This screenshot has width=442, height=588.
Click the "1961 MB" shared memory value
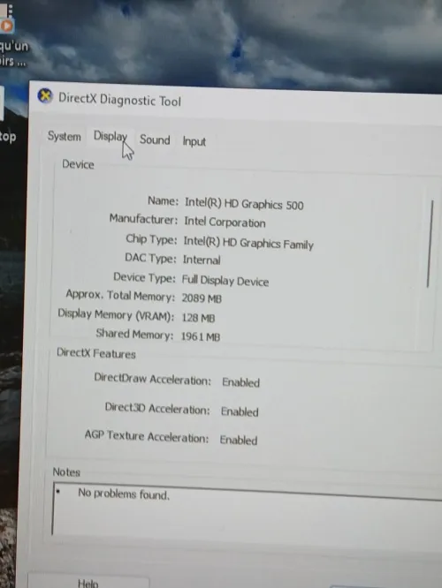coord(201,336)
